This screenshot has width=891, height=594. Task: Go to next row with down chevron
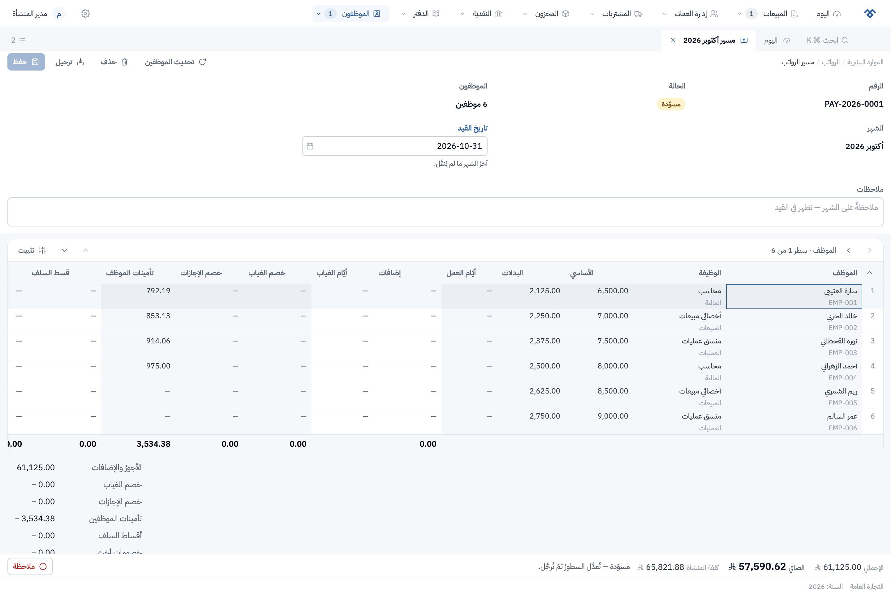click(65, 250)
